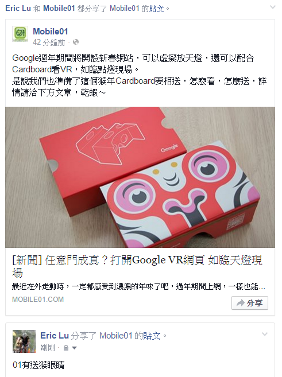Image resolution: width=282 pixels, height=377 pixels.
Task: Click the arrow icon on the 分享 button
Action: point(241,303)
